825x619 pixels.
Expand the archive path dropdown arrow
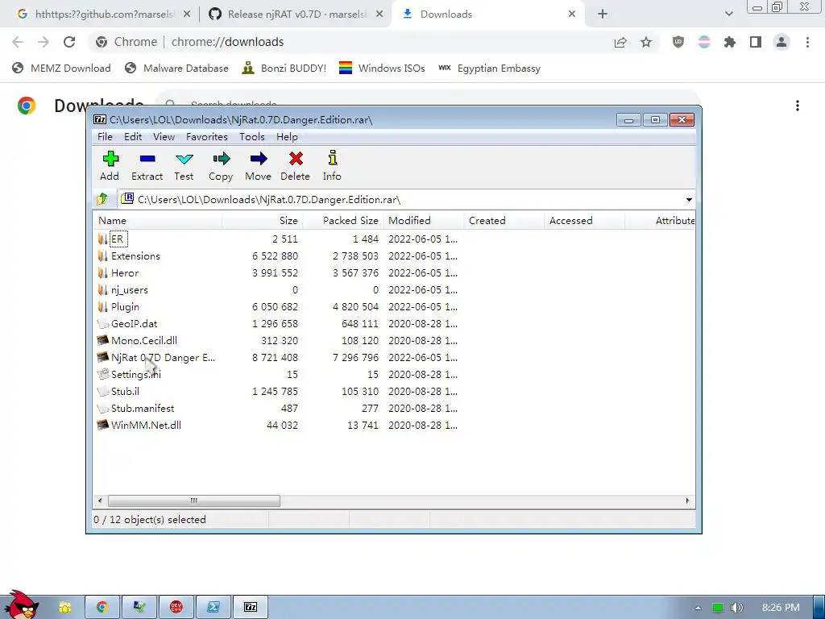coord(689,200)
